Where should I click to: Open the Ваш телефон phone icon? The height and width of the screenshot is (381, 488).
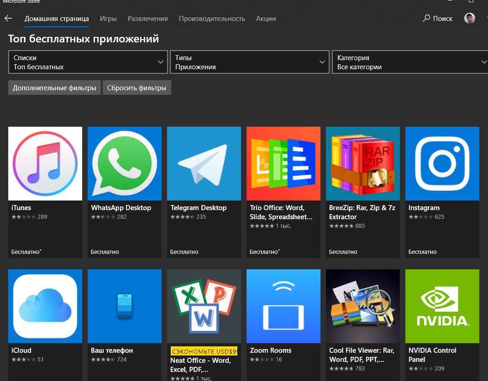point(125,306)
